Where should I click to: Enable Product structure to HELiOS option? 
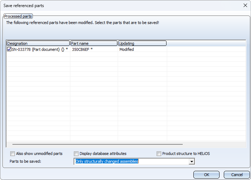[x=159, y=154]
